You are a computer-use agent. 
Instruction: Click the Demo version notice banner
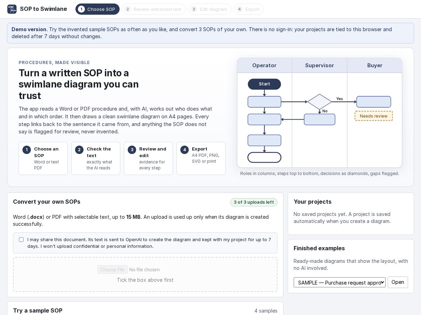(210, 33)
